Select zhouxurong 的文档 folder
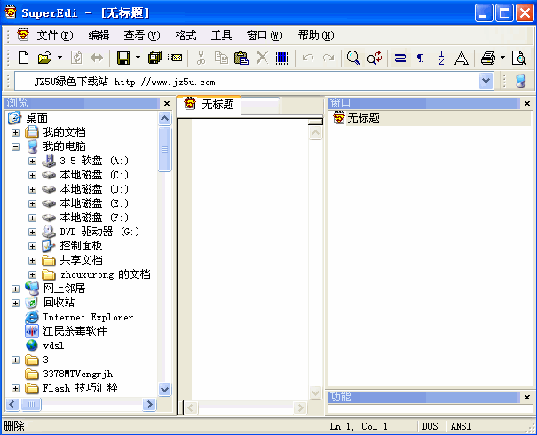The image size is (537, 435). click(106, 274)
